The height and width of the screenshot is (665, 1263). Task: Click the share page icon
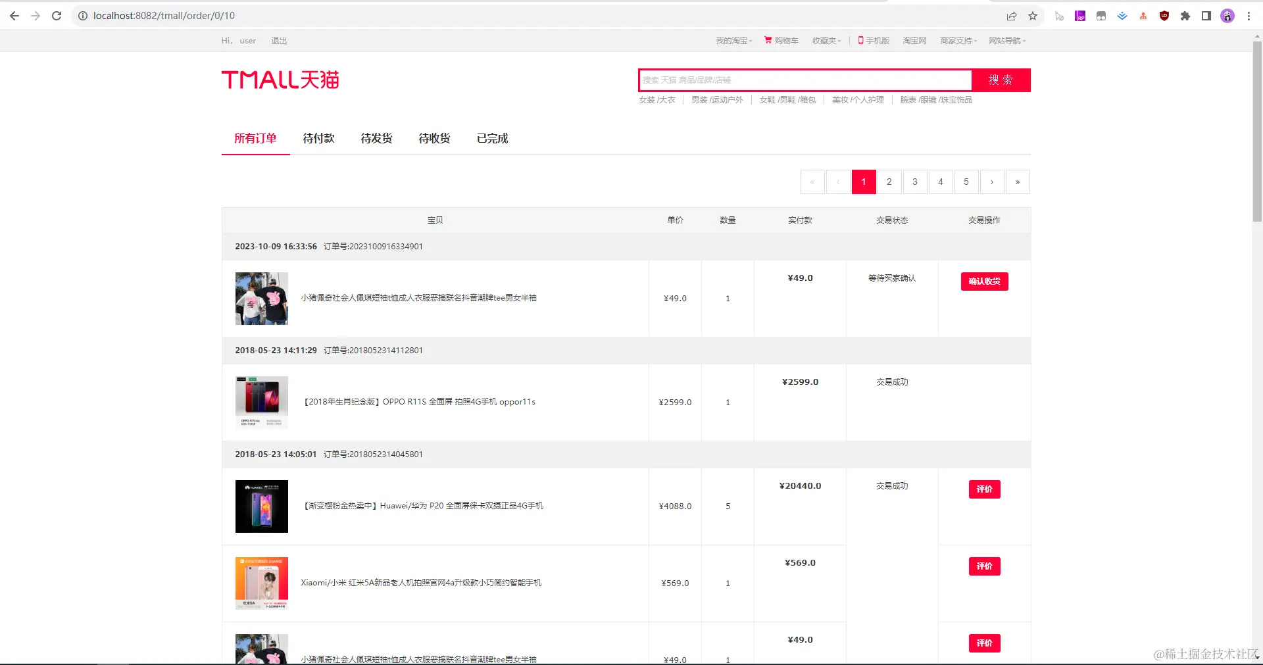pos(1012,16)
